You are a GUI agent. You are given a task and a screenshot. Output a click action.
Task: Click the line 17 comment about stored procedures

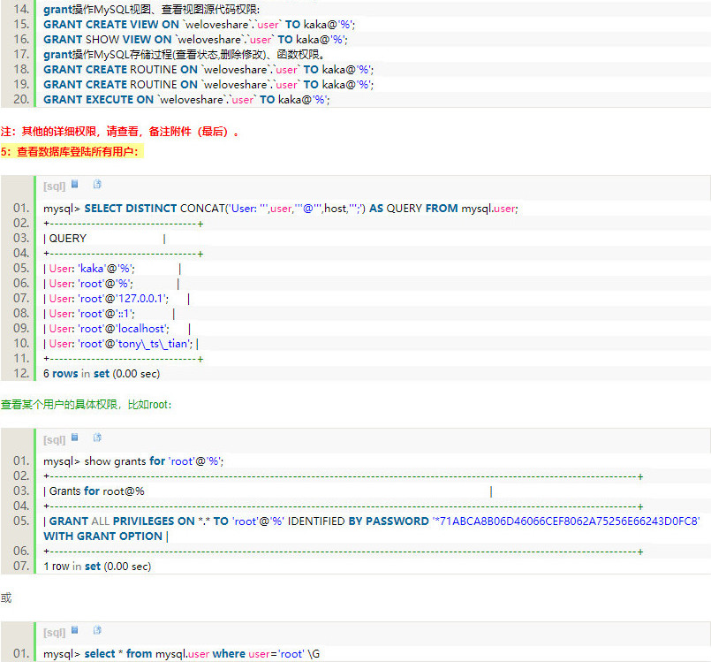tap(184, 55)
